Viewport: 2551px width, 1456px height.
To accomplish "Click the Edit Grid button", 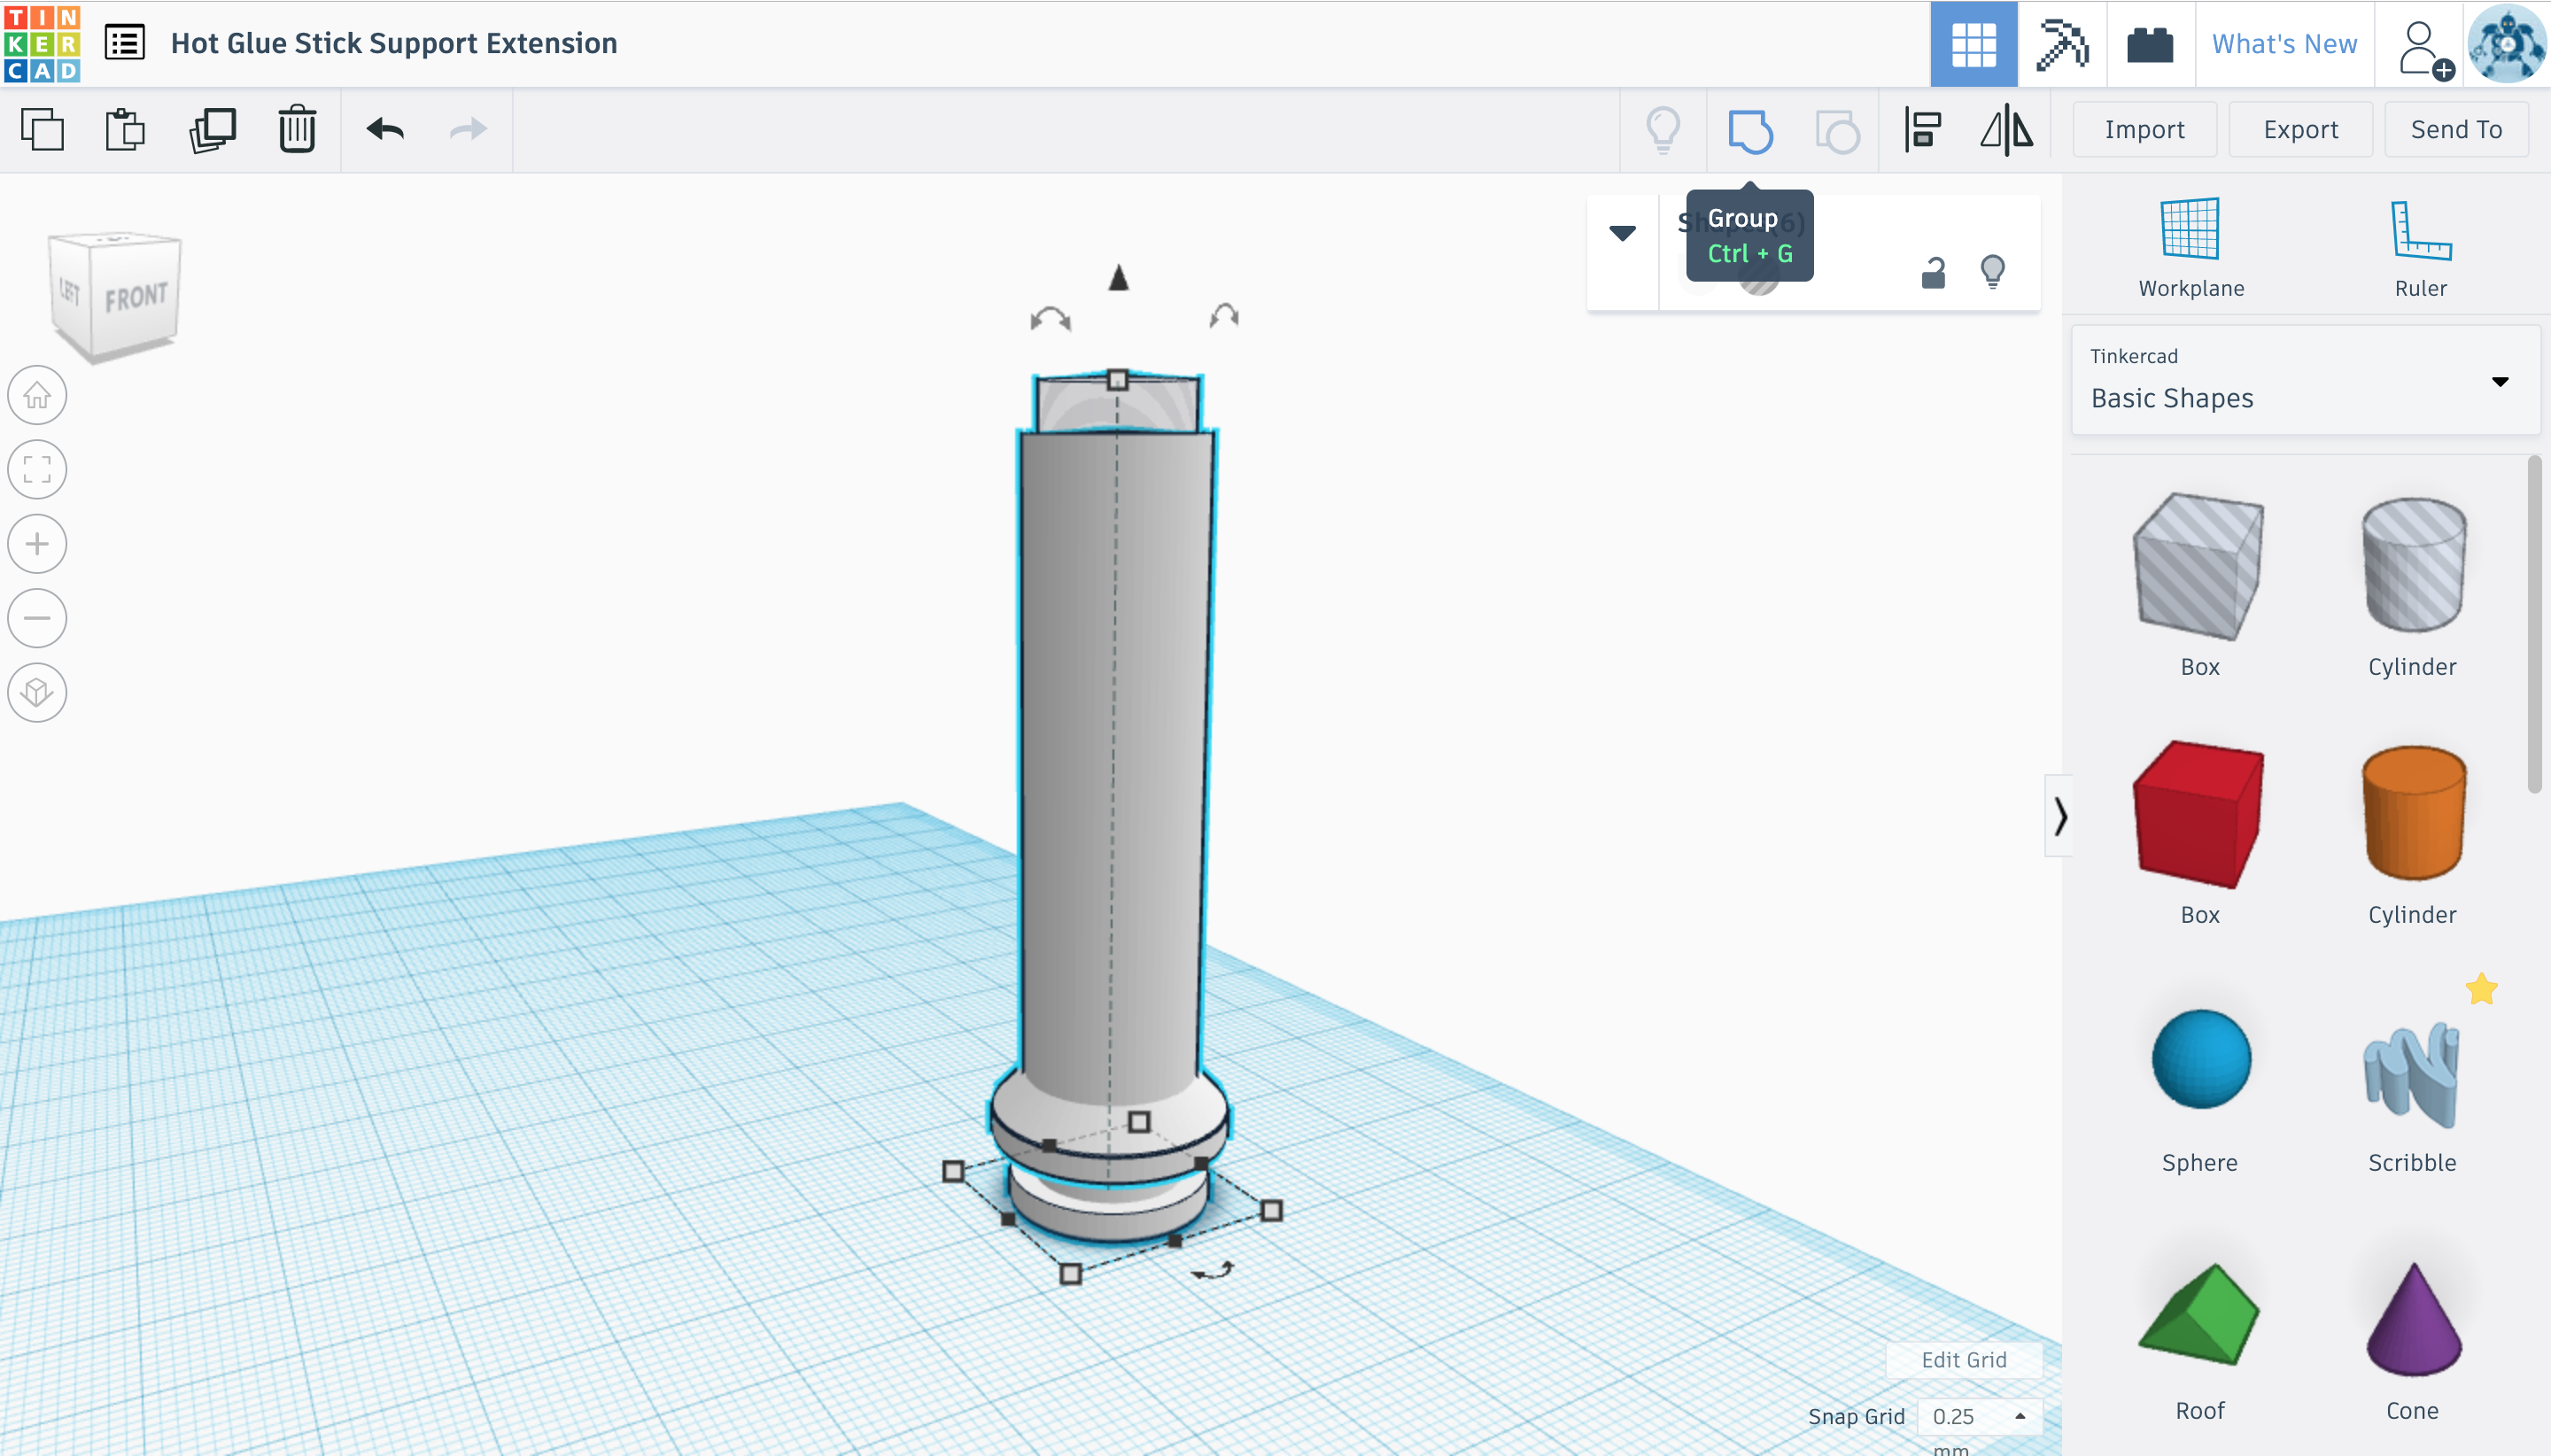I will pyautogui.click(x=1963, y=1360).
